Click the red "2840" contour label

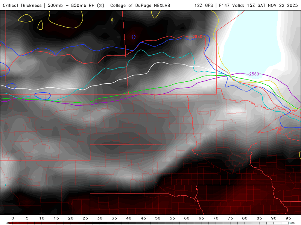click(197, 36)
